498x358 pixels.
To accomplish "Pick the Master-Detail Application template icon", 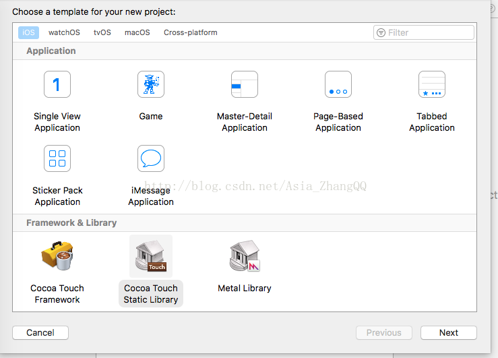I will 245,84.
